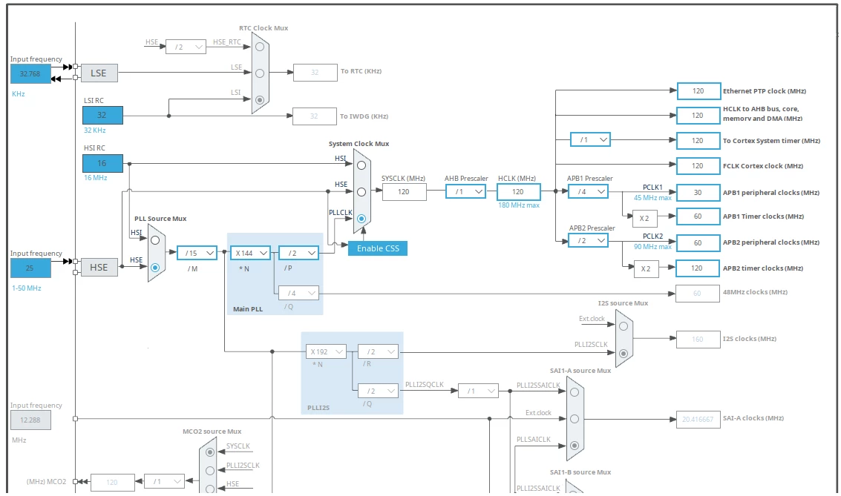The image size is (841, 496).
Task: Click the 48MHz clocks value field
Action: pyautogui.click(x=697, y=294)
